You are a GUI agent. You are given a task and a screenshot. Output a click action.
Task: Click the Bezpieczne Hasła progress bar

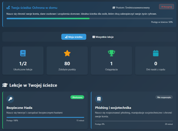45,117
